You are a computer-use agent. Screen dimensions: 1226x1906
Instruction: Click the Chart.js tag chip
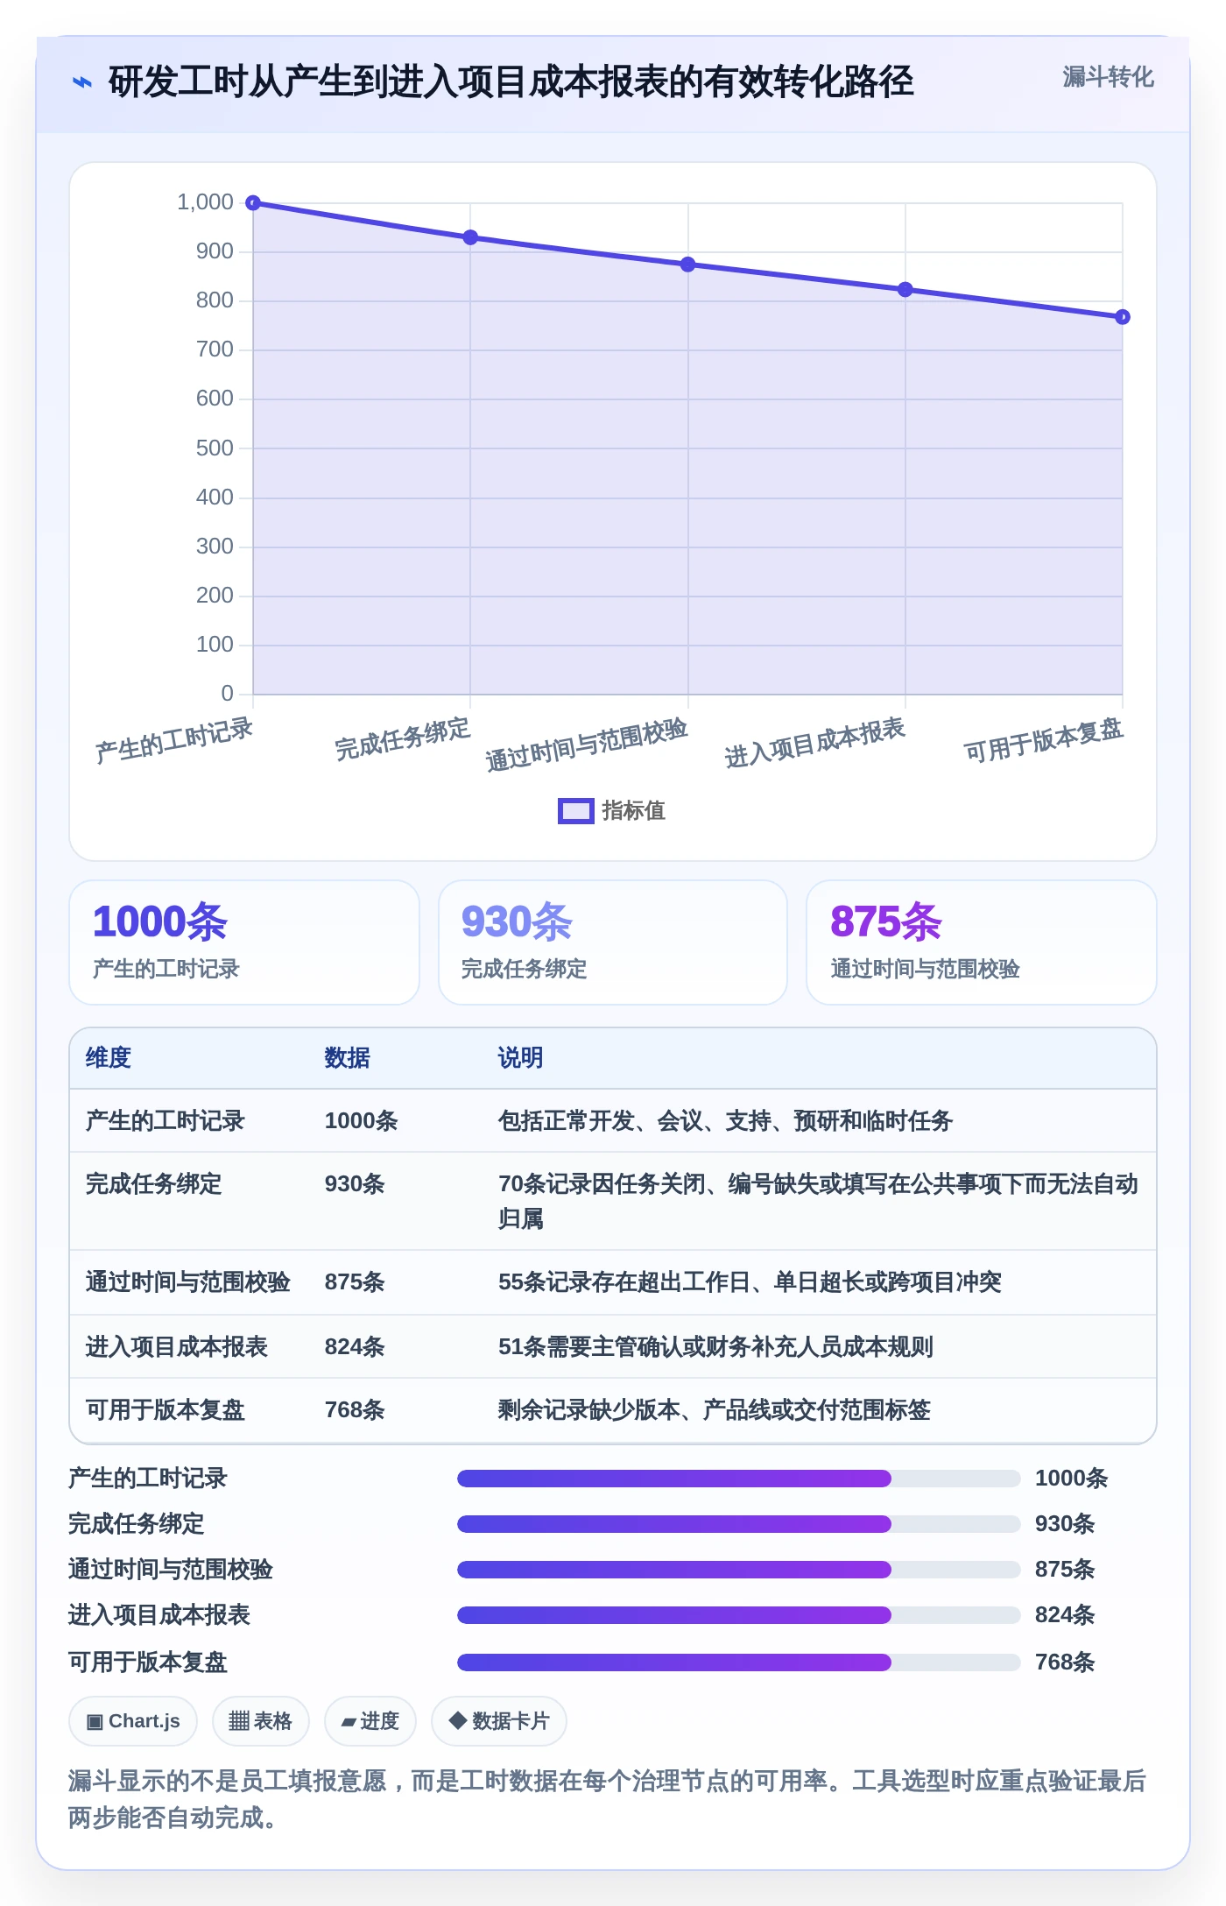tap(133, 1721)
